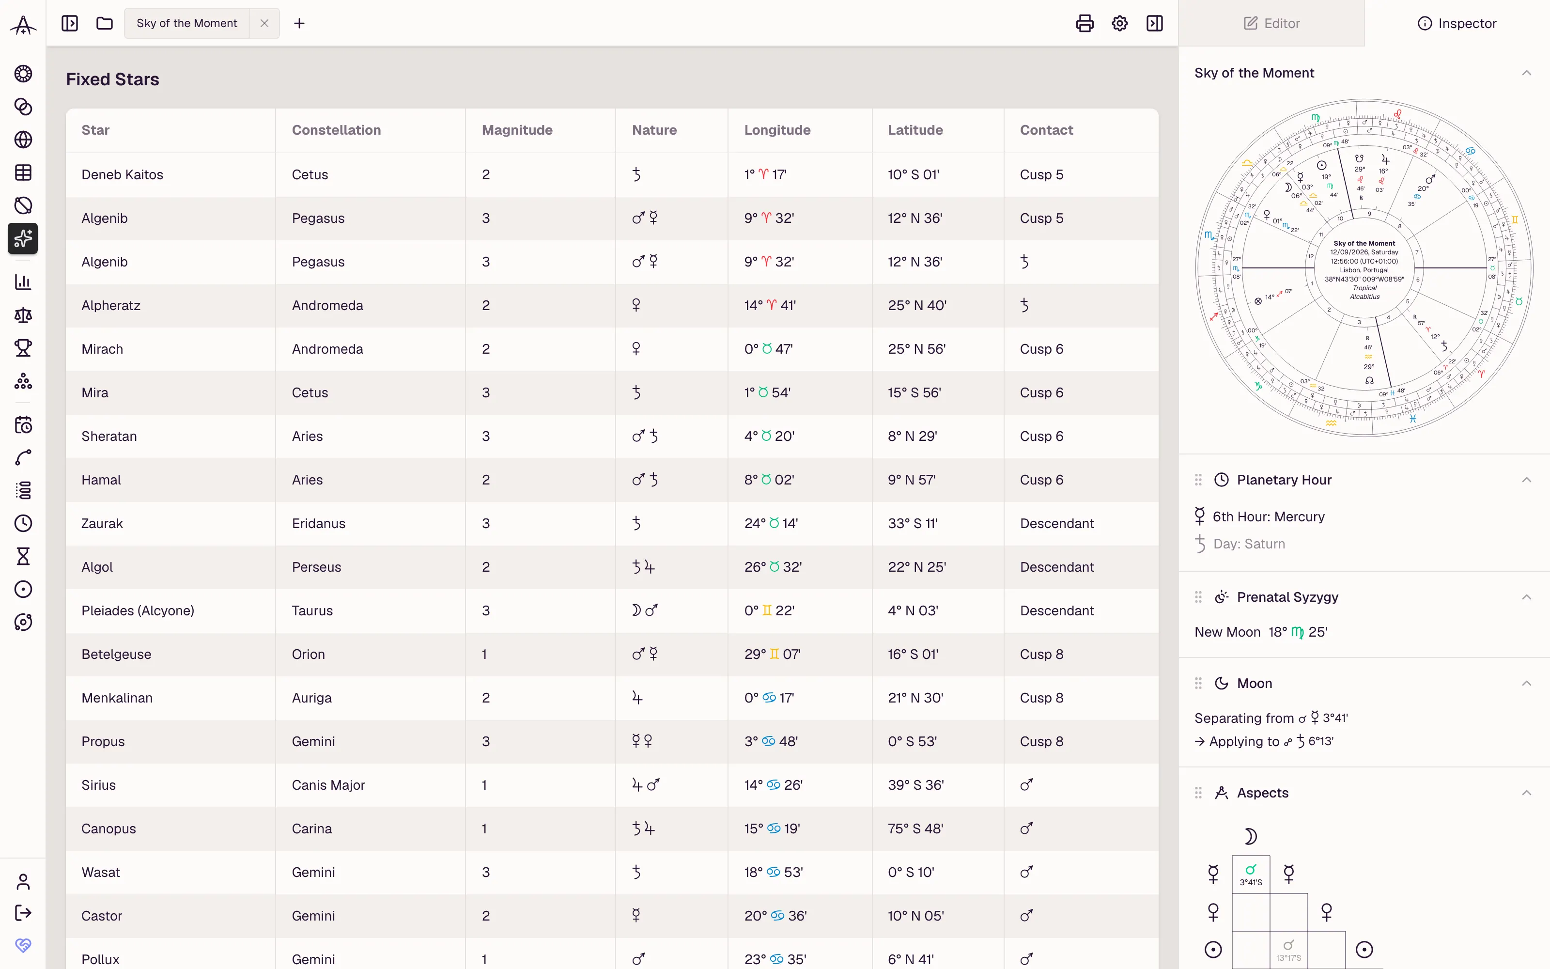1550x969 pixels.
Task: Switch to the Editor tab
Action: [1271, 23]
